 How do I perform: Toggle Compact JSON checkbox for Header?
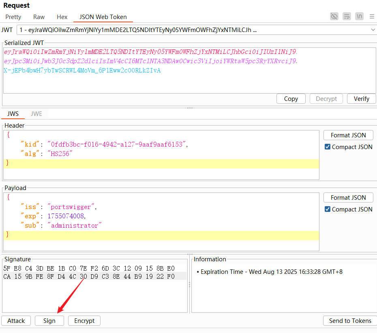(x=328, y=147)
